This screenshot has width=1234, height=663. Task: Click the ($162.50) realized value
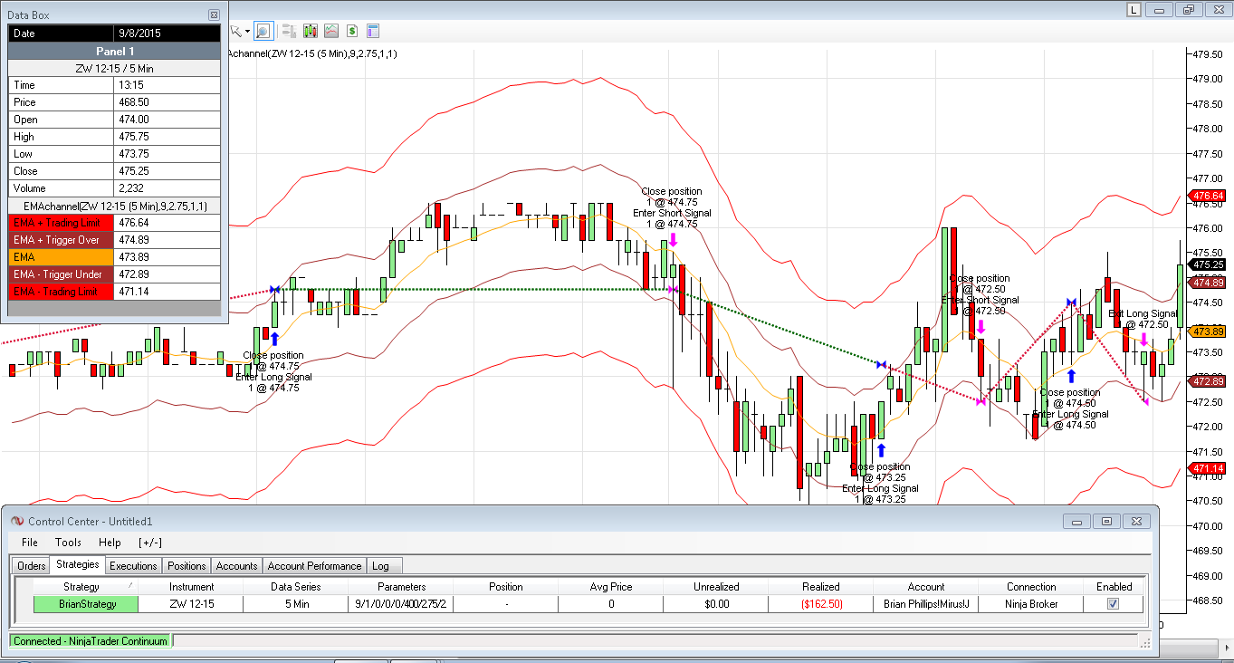[820, 604]
